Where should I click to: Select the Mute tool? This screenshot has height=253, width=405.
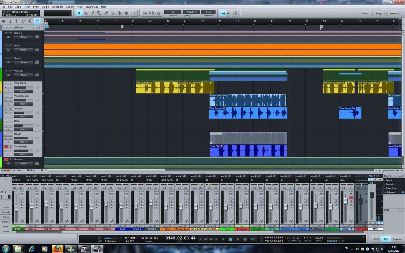[113, 13]
